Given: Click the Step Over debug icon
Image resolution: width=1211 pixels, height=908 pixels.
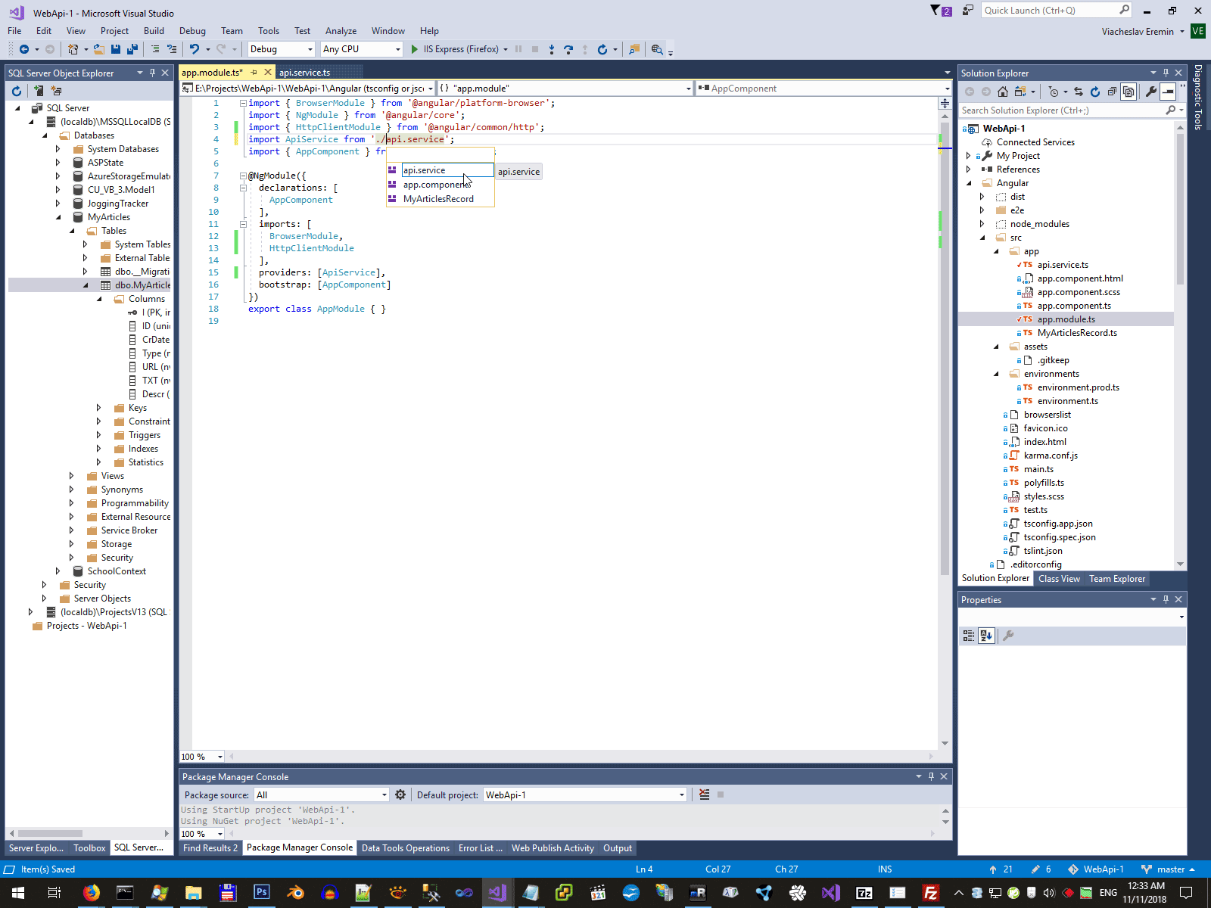Looking at the screenshot, I should 568,49.
